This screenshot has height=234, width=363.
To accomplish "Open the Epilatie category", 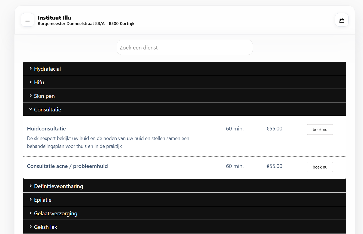I will point(43,200).
